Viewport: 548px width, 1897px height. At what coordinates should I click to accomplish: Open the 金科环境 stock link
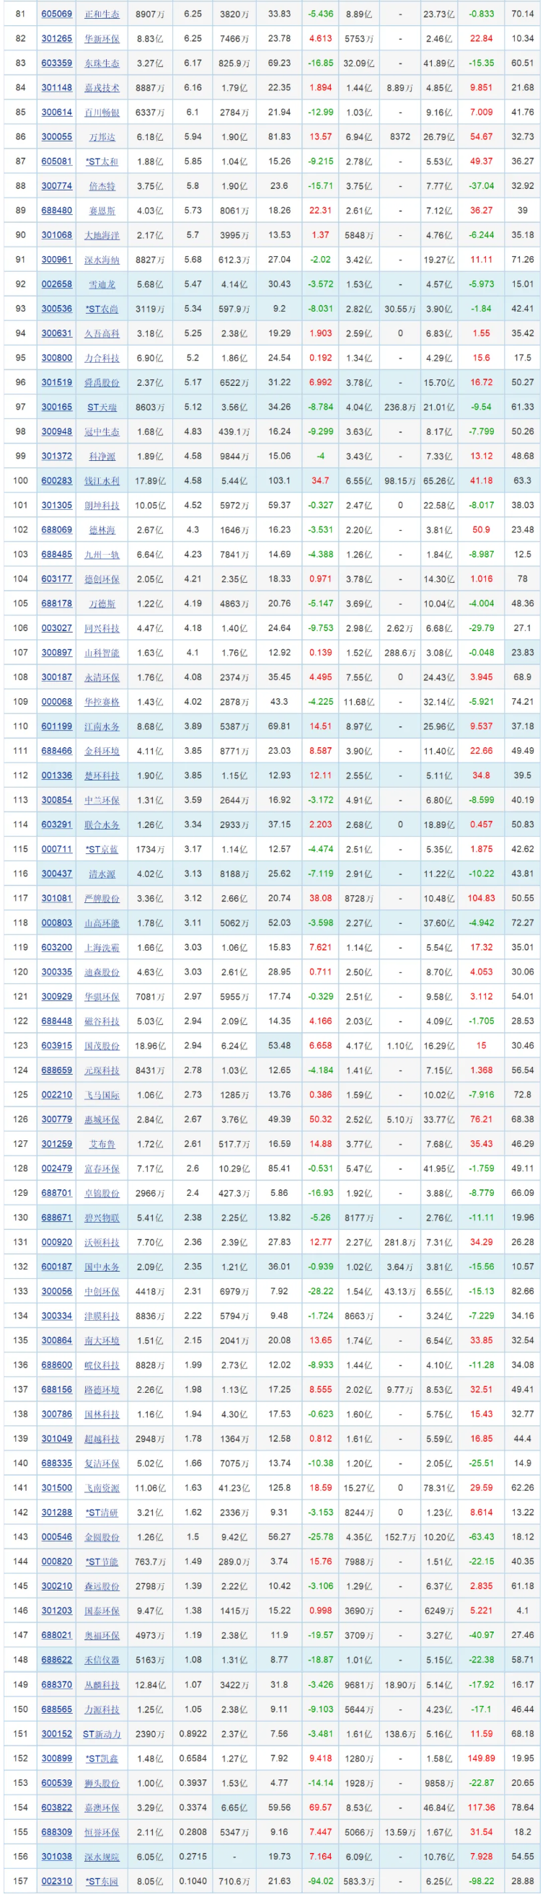pyautogui.click(x=102, y=751)
